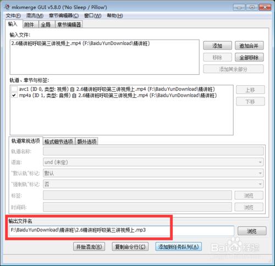275x266 pixels.
Task: Click the 标签 input field
Action: click(137, 195)
